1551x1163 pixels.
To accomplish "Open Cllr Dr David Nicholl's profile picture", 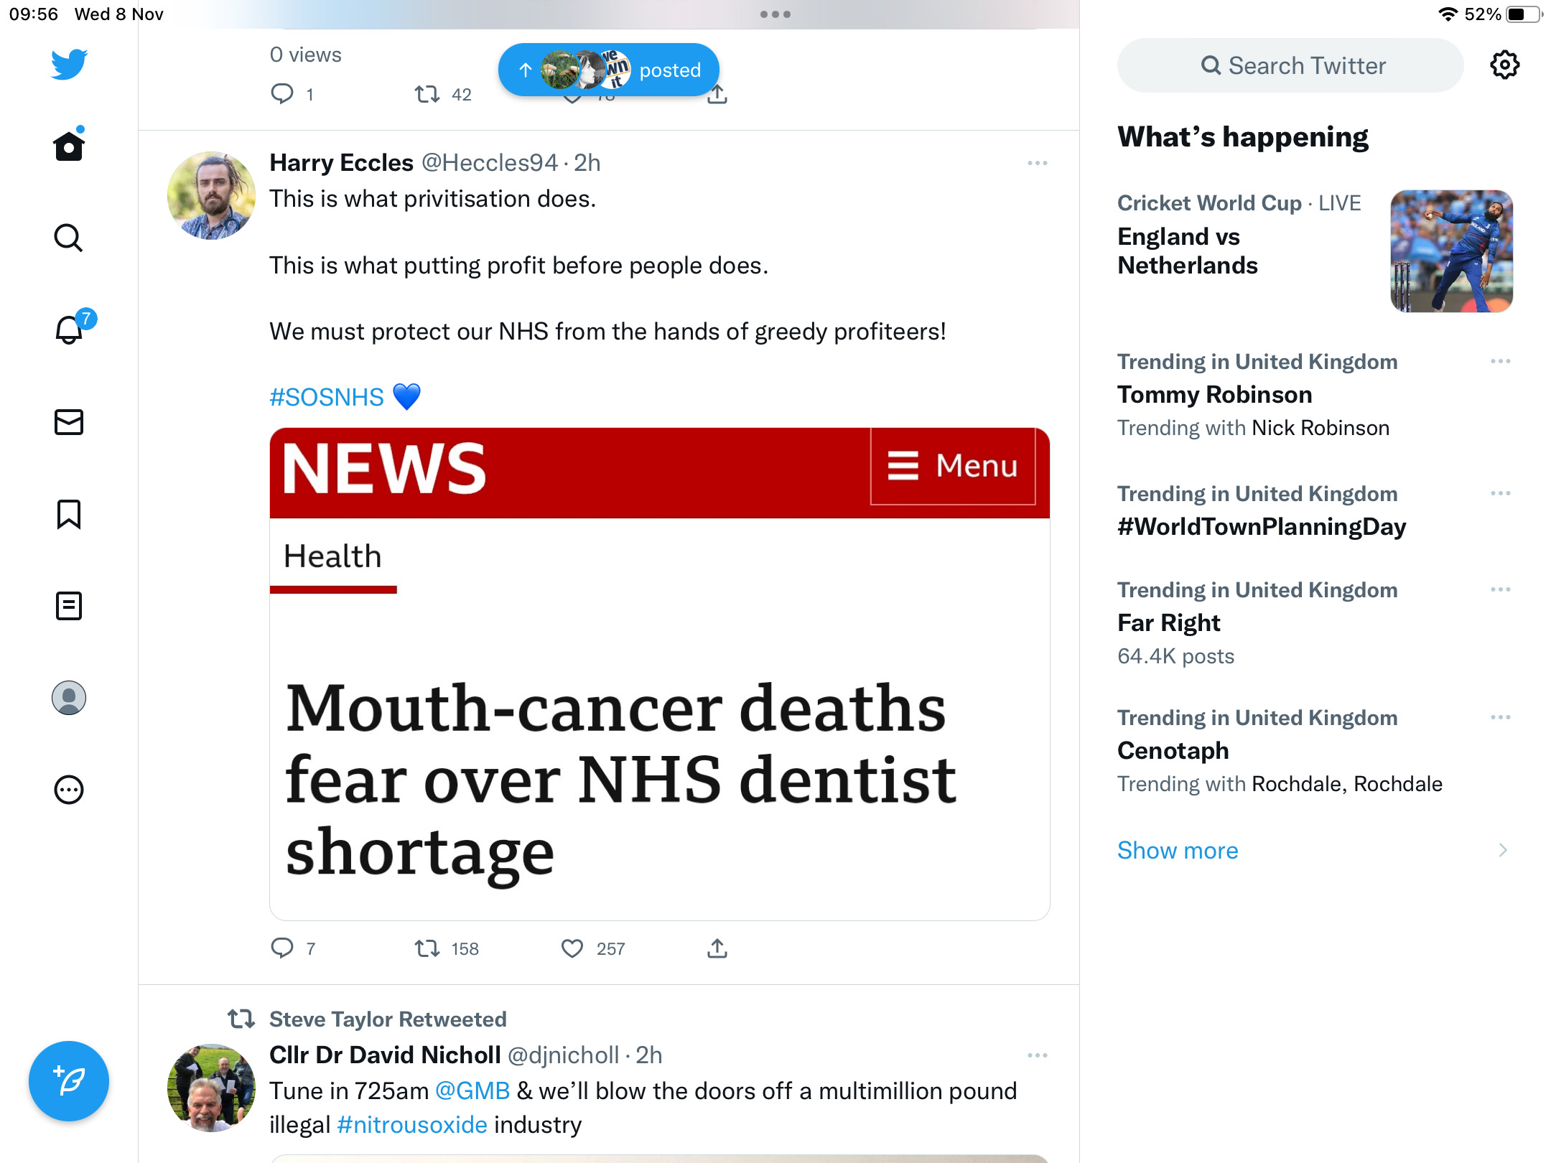I will coord(211,1088).
